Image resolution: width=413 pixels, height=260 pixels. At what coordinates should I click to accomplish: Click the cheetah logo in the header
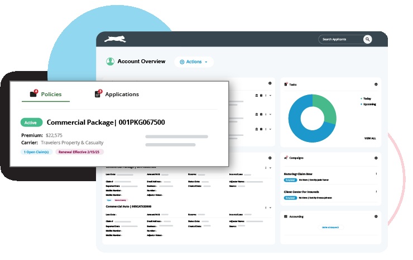115,39
